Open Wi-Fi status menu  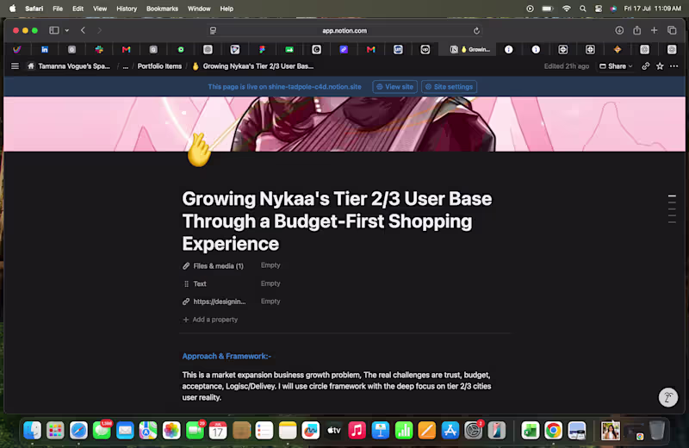tap(567, 9)
